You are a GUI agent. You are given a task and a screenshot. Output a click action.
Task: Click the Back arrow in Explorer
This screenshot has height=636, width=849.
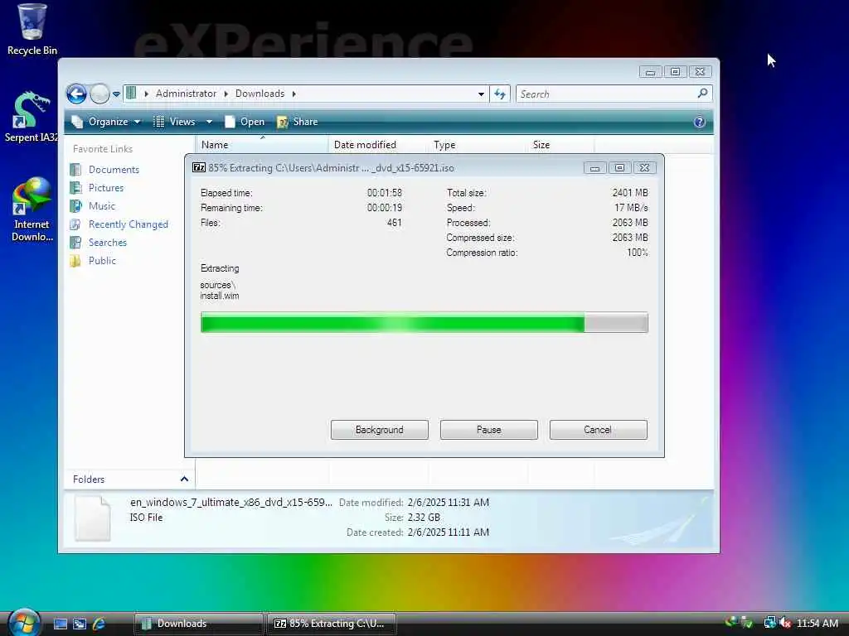tap(76, 94)
